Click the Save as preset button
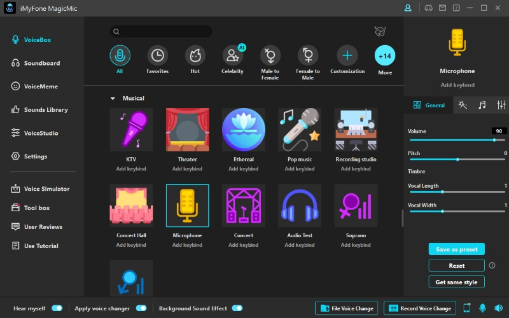Screen dimensions: 509x318 pos(456,249)
